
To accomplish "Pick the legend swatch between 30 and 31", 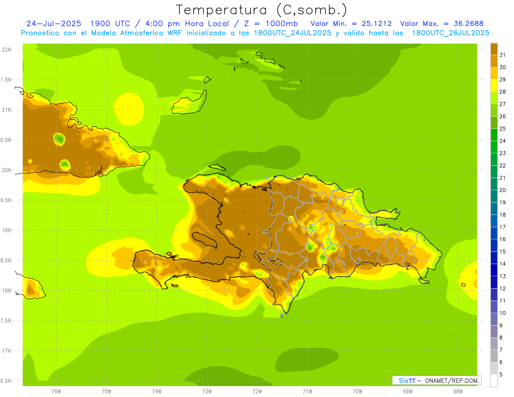I will point(494,61).
